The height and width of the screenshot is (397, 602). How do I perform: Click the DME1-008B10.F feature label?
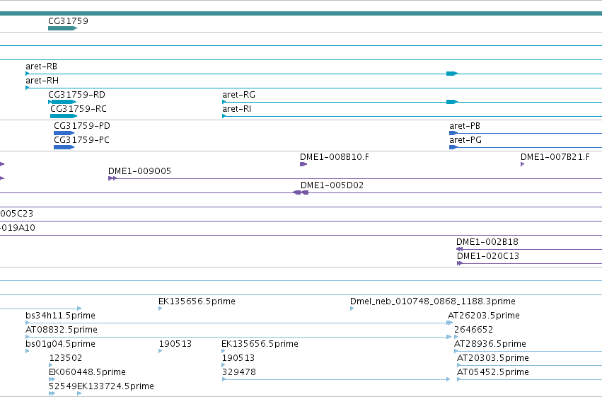pyautogui.click(x=335, y=156)
